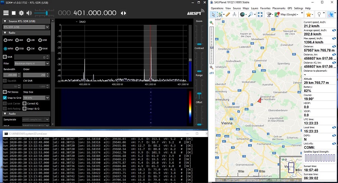Click the tile cache source icon
The width and height of the screenshot is (338, 183).
(269, 15)
